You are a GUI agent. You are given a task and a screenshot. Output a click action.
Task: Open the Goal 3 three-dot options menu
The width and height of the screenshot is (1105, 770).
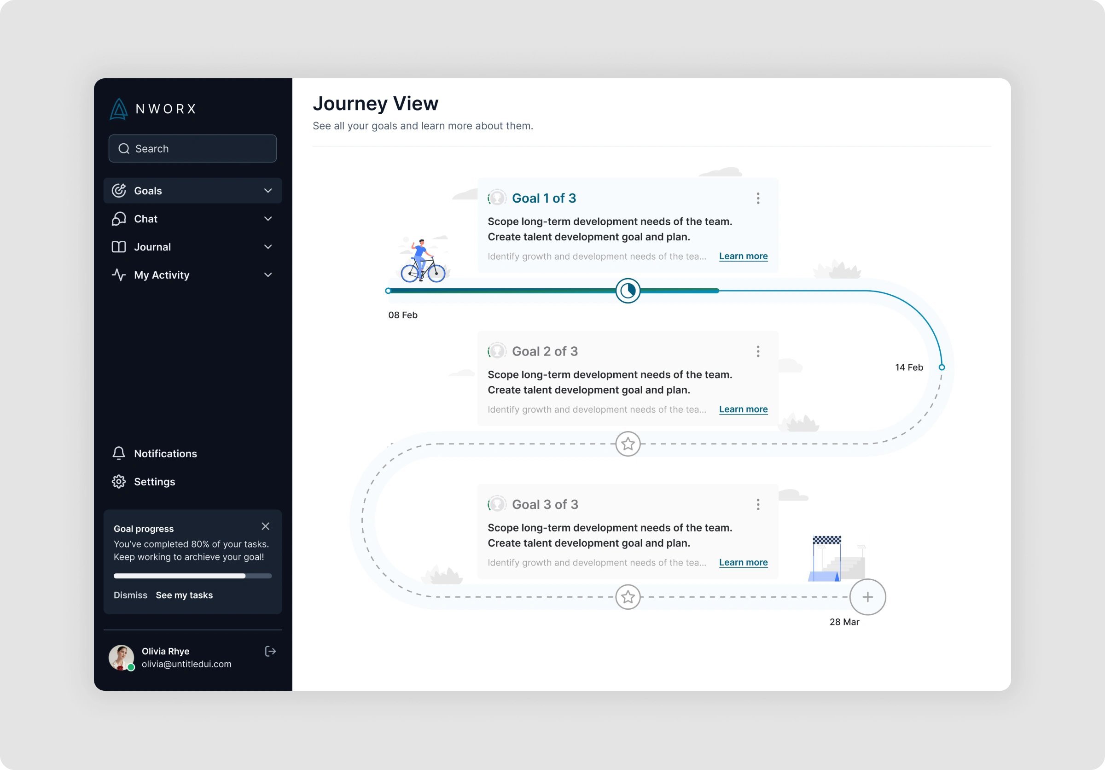click(757, 504)
